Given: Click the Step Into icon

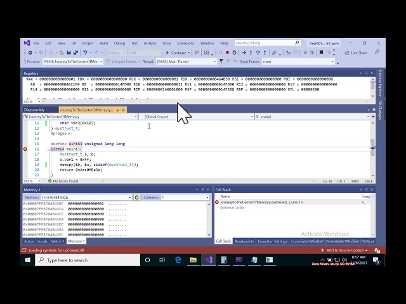Looking at the screenshot, I should (x=251, y=53).
